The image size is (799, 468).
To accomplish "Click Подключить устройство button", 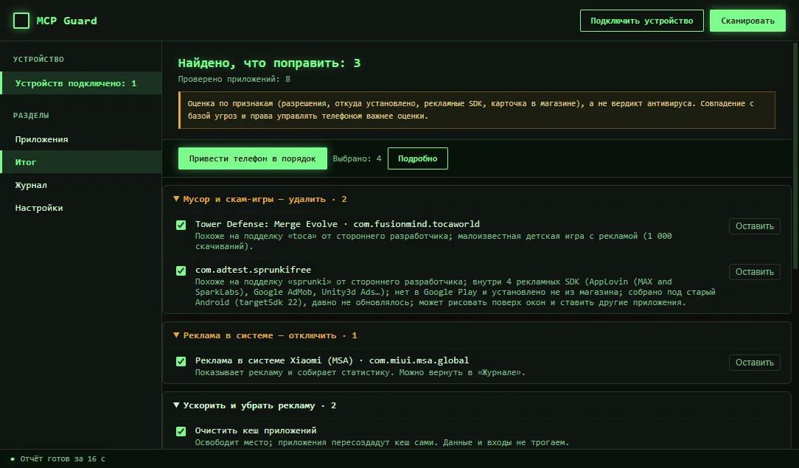I will [641, 21].
